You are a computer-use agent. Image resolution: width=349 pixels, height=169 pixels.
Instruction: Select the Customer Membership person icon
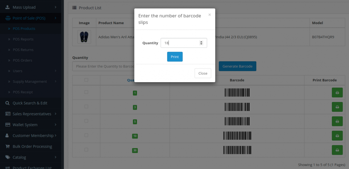[x=7, y=135]
